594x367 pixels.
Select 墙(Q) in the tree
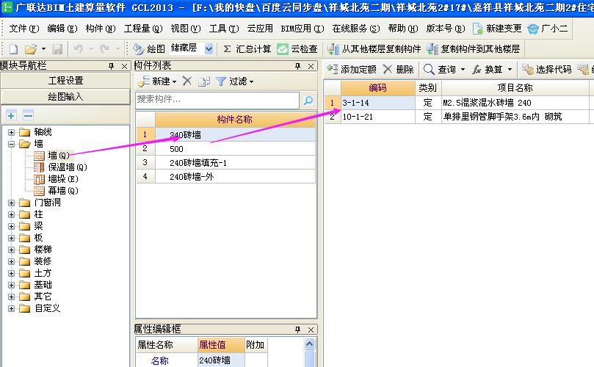(59, 156)
